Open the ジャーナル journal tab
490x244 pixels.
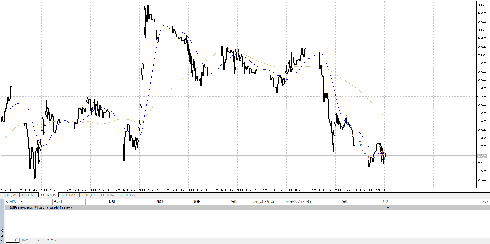click(x=50, y=240)
